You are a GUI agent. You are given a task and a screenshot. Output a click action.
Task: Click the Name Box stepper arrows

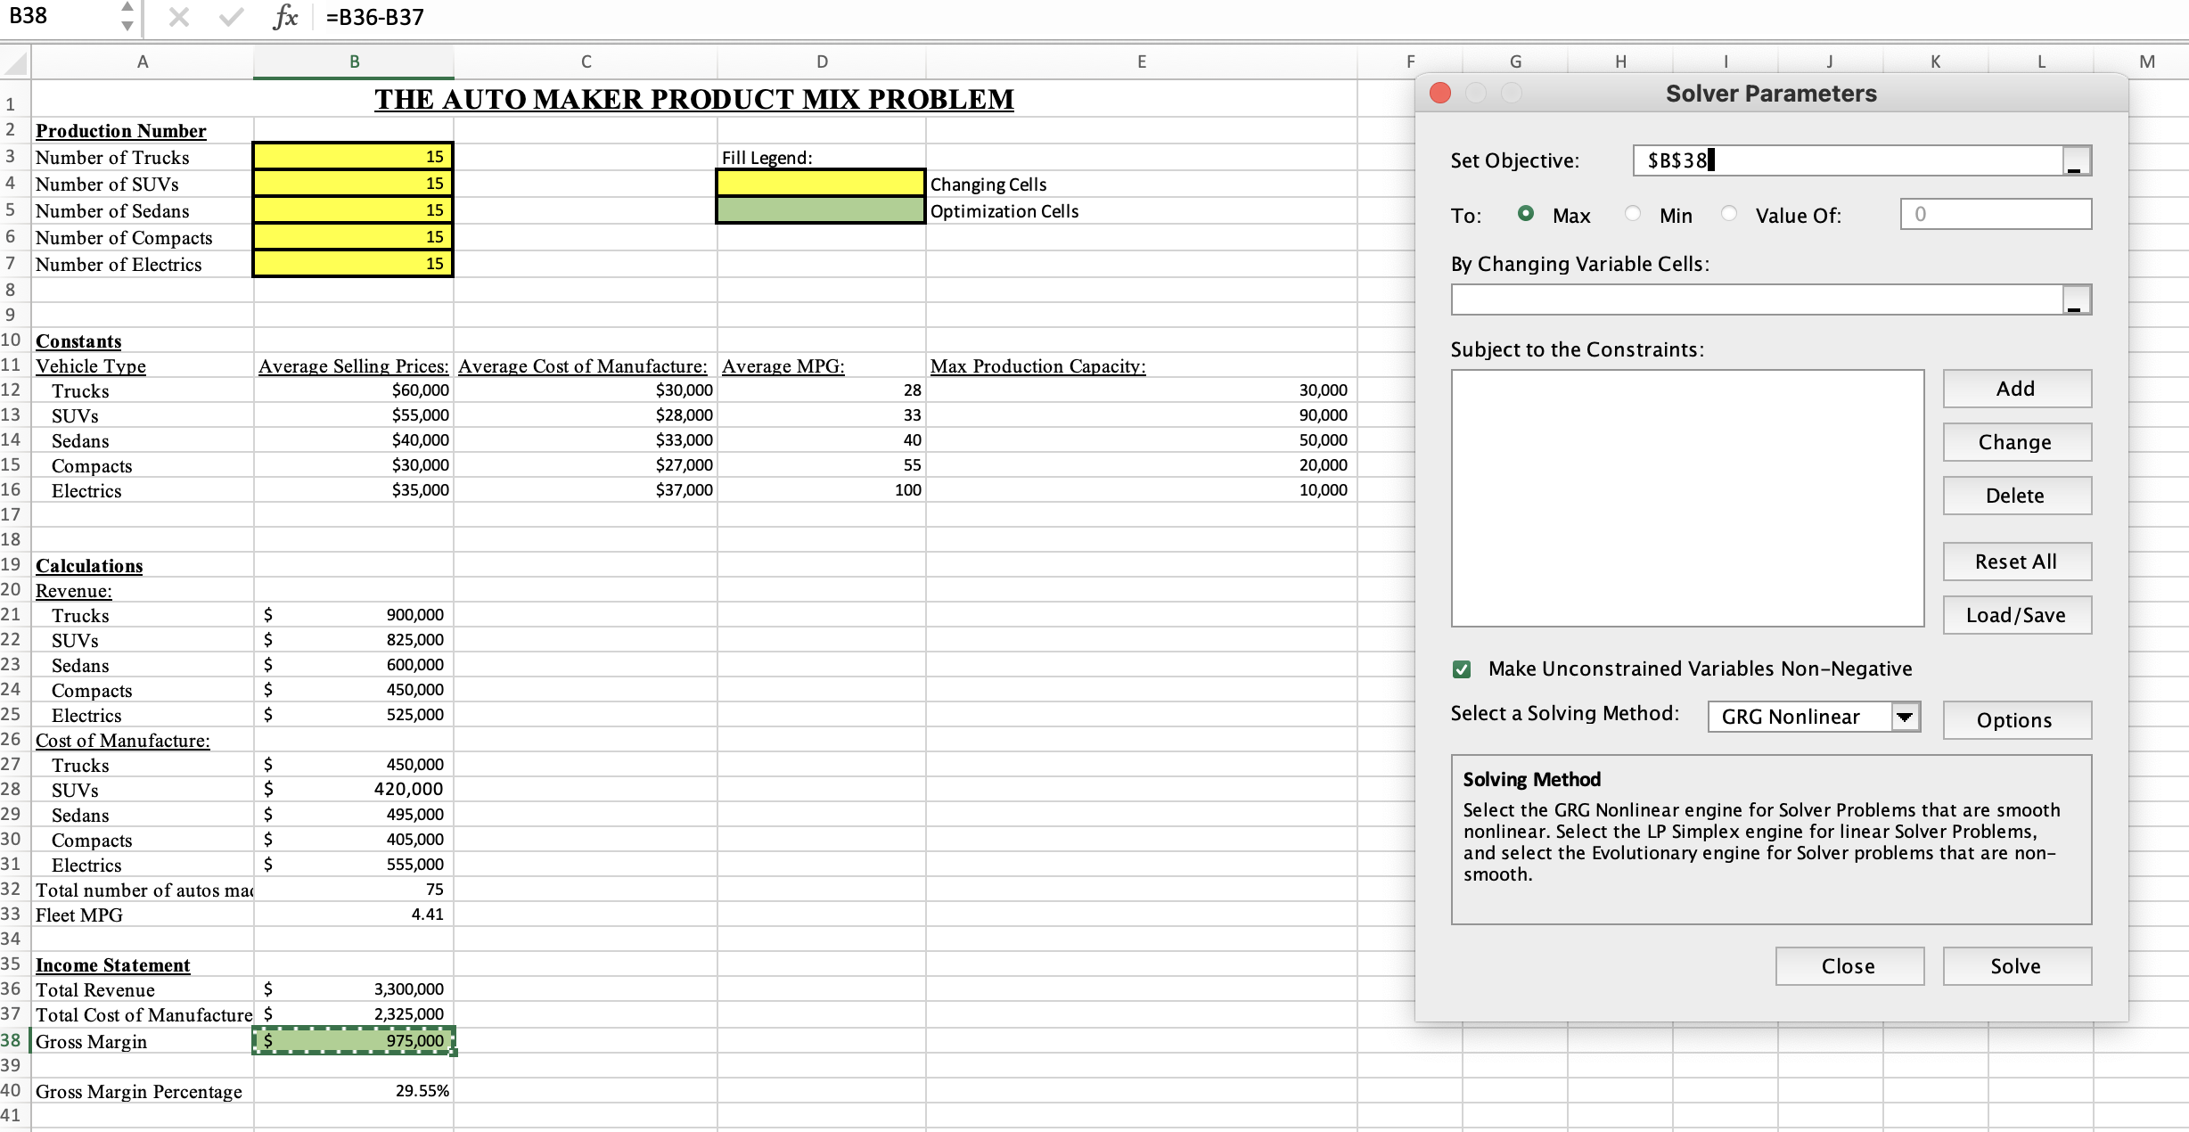point(127,16)
